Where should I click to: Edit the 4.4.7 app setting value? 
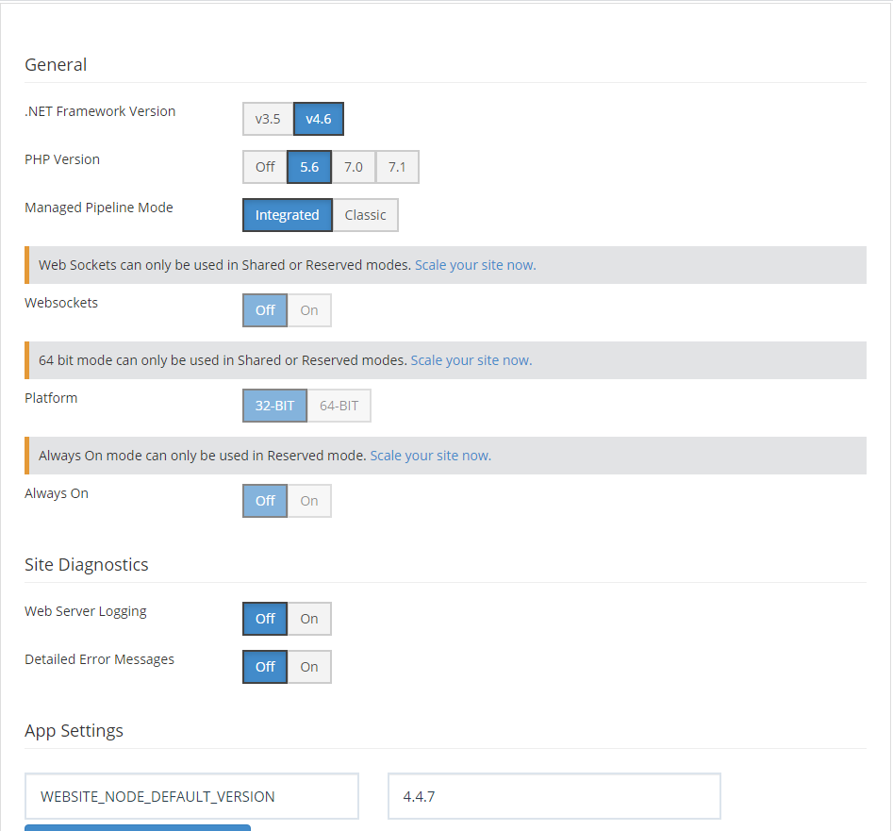pyautogui.click(x=554, y=796)
